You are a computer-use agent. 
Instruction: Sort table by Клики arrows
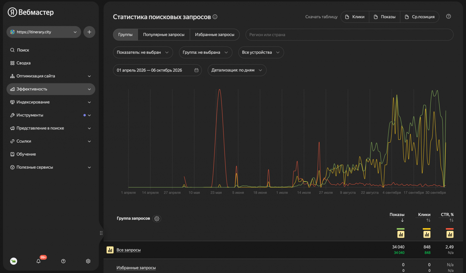[x=428, y=220]
